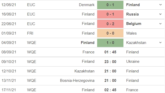Image resolution: width=165 pixels, height=93 pixels.
Task: Open the 02:45 Finland vs France fixture
Action: pos(110,90)
